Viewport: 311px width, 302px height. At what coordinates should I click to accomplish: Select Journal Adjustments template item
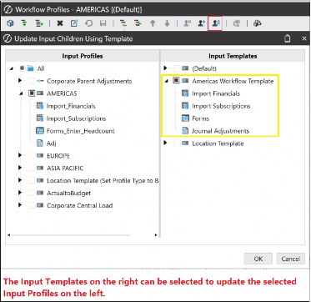pyautogui.click(x=220, y=131)
